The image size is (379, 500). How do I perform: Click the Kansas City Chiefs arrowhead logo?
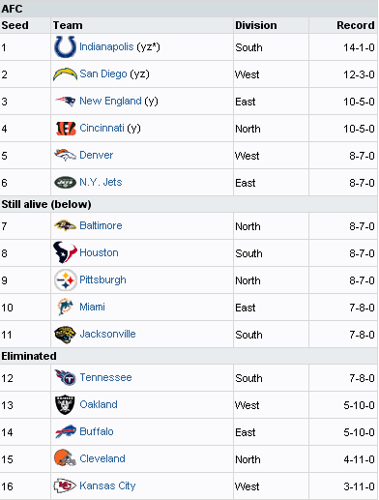(65, 485)
